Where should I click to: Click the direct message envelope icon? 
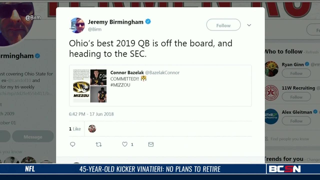coord(151,144)
